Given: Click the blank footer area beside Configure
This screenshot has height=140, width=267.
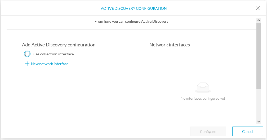Looking at the screenshot, I should (x=95, y=131).
